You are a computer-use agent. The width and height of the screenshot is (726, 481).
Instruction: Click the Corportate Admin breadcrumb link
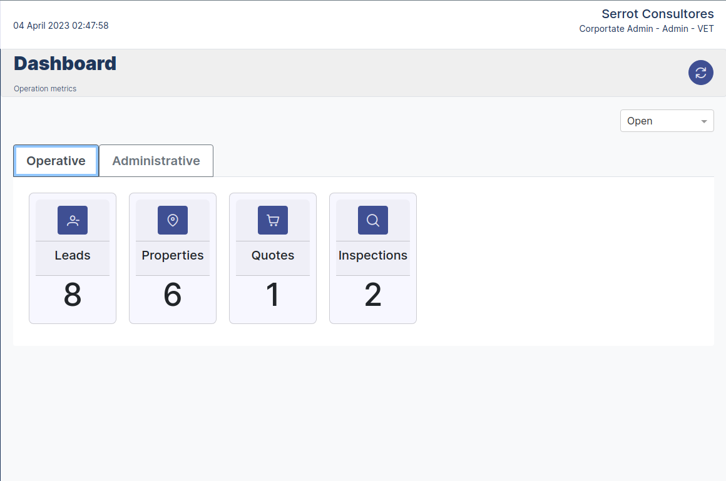[616, 29]
